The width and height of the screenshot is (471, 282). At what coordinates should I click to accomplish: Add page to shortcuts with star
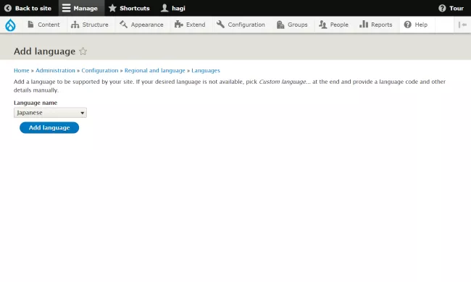click(x=83, y=51)
